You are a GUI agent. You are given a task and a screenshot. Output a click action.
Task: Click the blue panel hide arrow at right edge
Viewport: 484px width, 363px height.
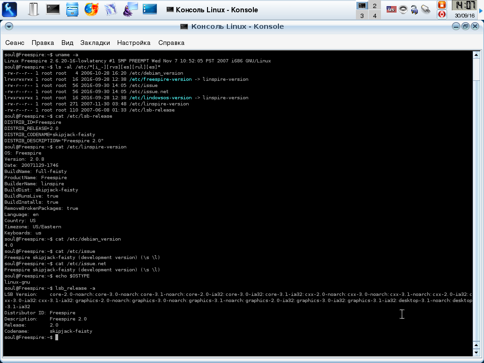coord(481,10)
